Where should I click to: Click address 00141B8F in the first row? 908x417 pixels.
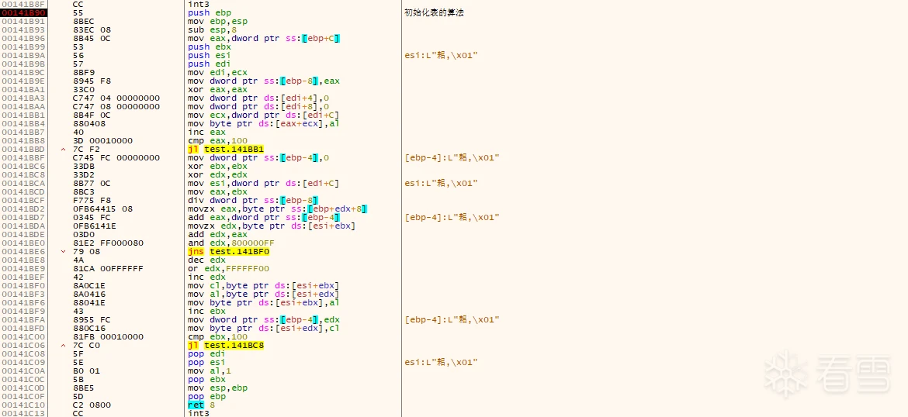pyautogui.click(x=23, y=5)
